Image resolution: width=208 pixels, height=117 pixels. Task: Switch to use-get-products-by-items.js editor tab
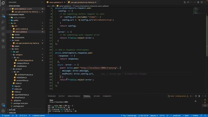[84, 2]
